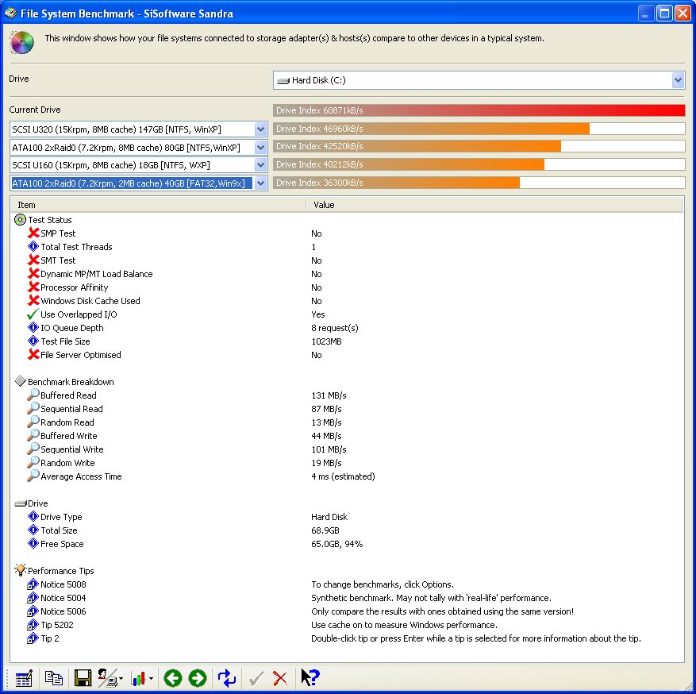Click the Value column header
The width and height of the screenshot is (696, 694).
[494, 205]
